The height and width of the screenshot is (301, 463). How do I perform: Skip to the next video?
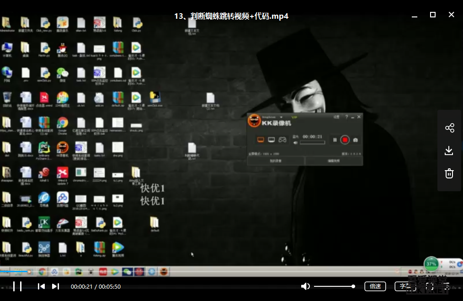[x=55, y=286]
